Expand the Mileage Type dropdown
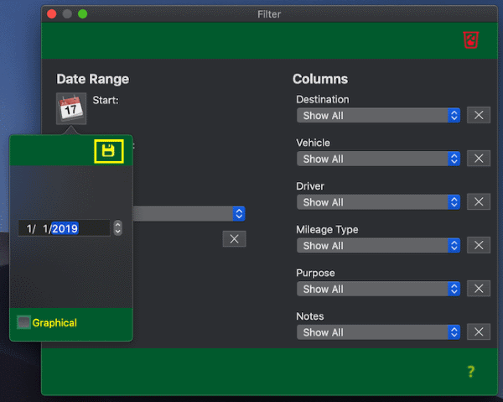The image size is (503, 402). pyautogui.click(x=378, y=246)
